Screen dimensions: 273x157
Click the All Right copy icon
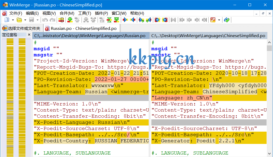tap(157, 20)
